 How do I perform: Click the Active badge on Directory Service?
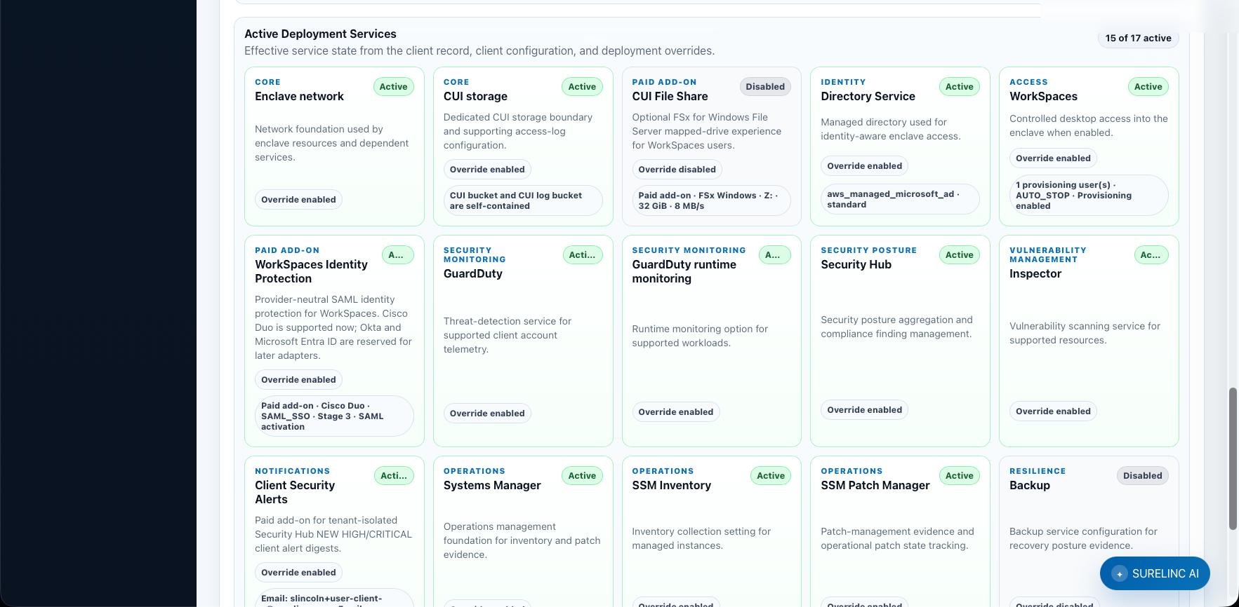(x=960, y=87)
